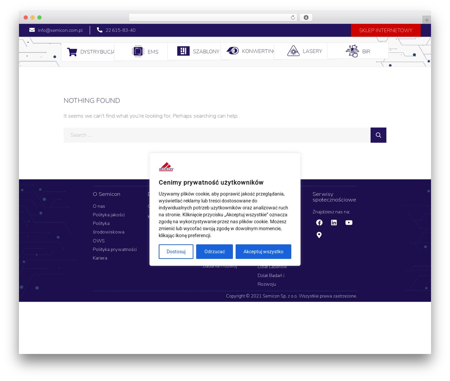Click the Semicon logo in cookie dialog

[x=166, y=167]
